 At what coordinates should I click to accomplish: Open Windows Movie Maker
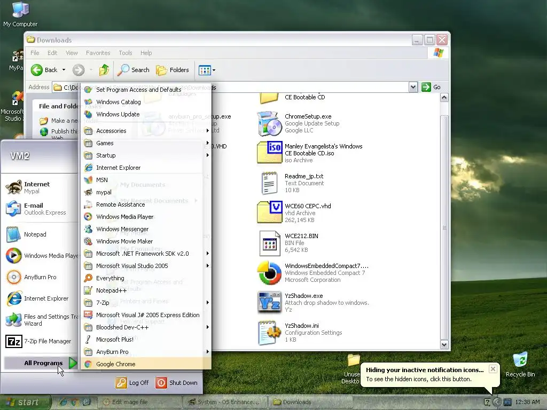point(146,241)
